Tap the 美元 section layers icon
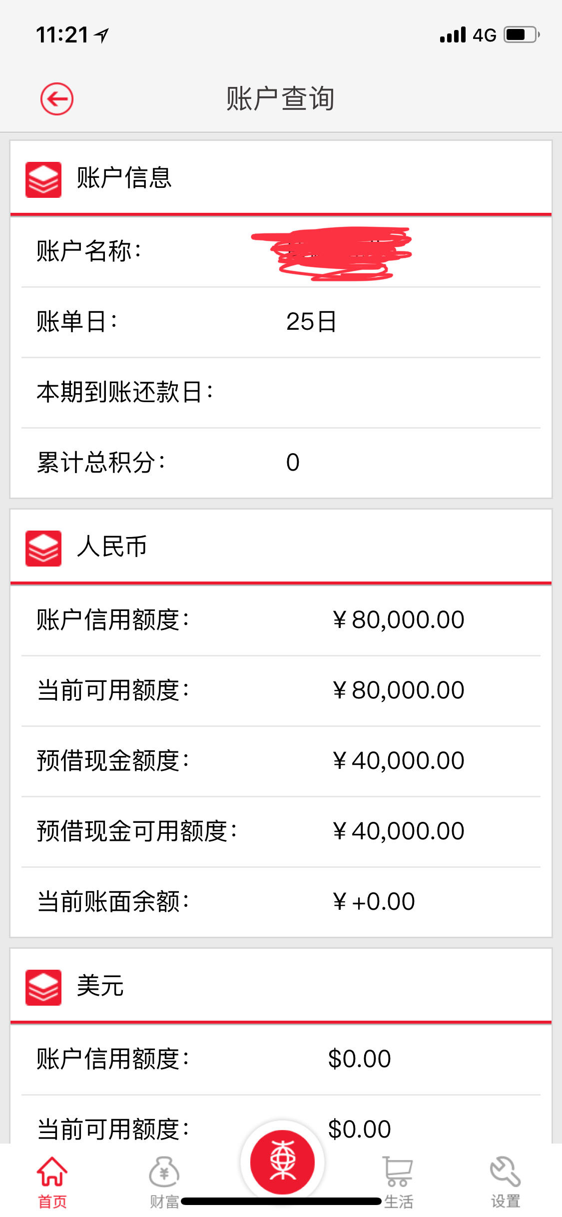The image size is (562, 1217). (x=43, y=988)
